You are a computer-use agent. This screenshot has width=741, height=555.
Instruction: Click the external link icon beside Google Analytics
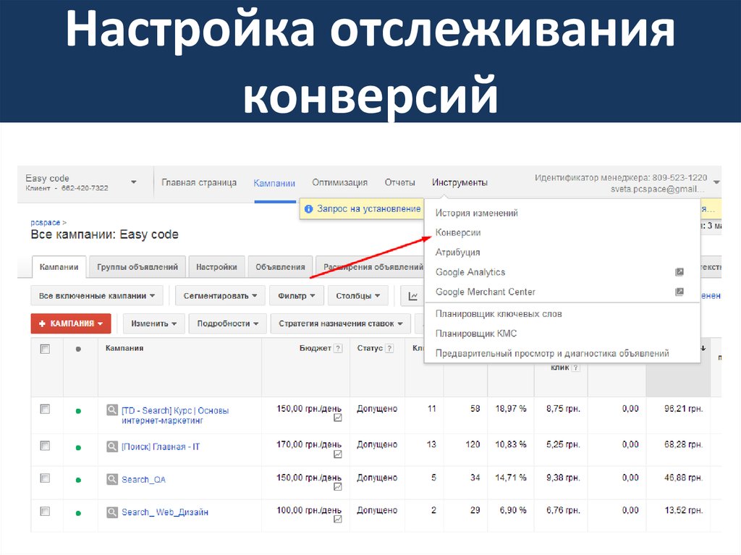[679, 272]
